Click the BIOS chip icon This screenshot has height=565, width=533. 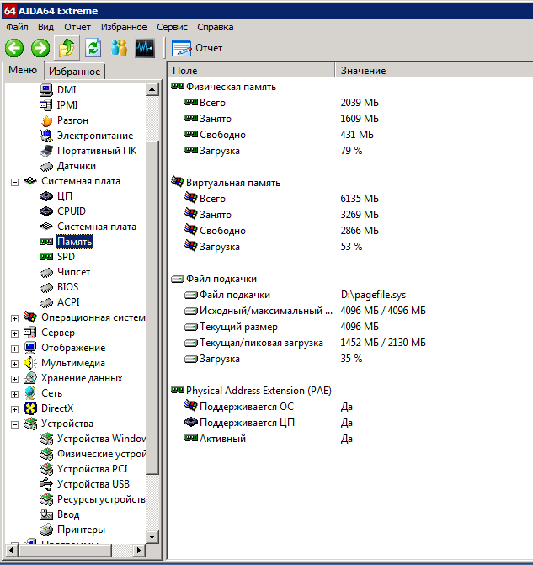click(46, 288)
